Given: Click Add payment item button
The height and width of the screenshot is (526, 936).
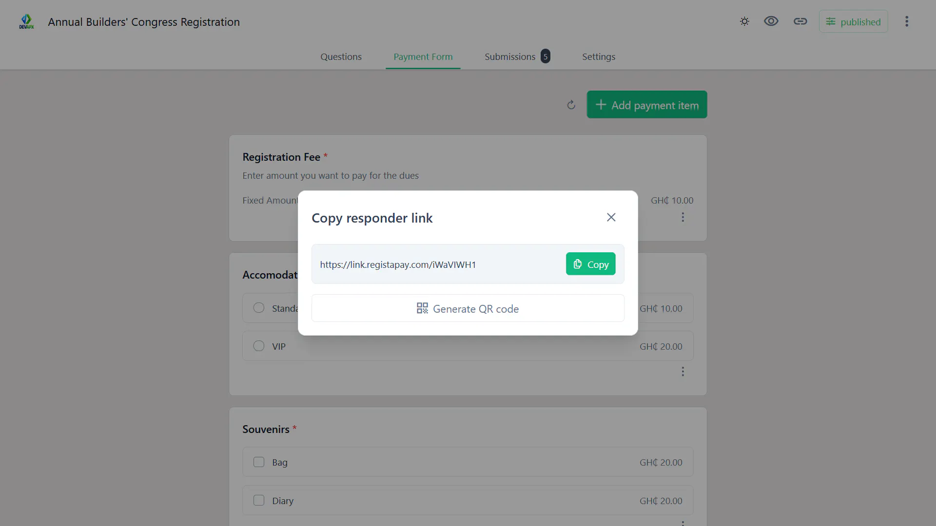Looking at the screenshot, I should click(647, 105).
